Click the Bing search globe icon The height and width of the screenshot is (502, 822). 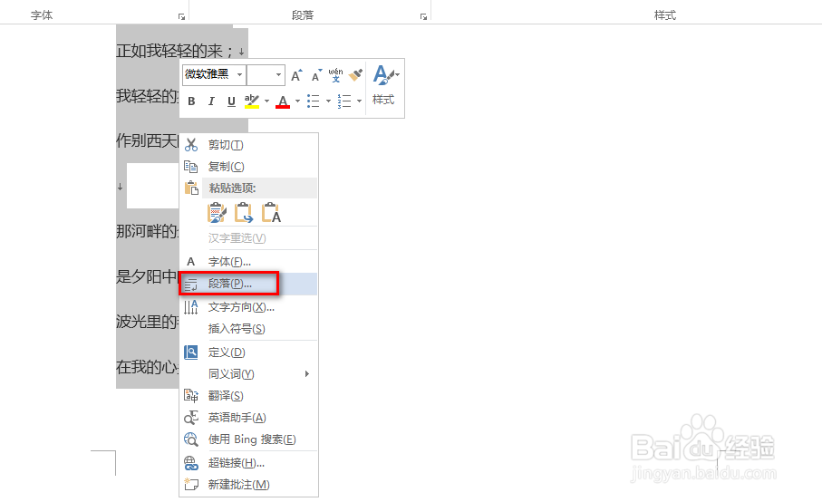(191, 439)
